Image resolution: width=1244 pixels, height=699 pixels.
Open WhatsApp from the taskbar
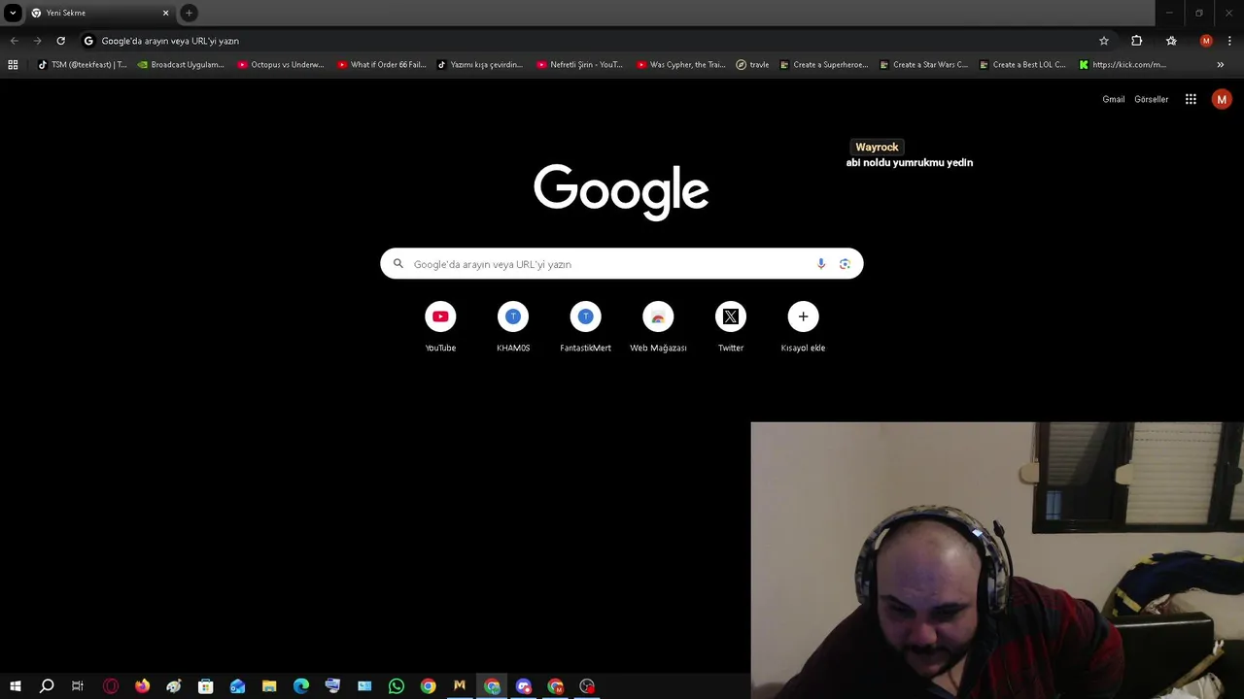pyautogui.click(x=397, y=686)
